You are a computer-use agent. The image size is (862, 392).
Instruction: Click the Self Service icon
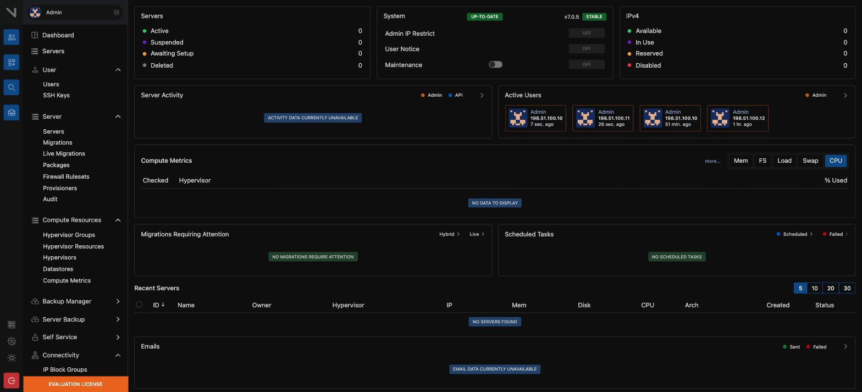tap(35, 337)
